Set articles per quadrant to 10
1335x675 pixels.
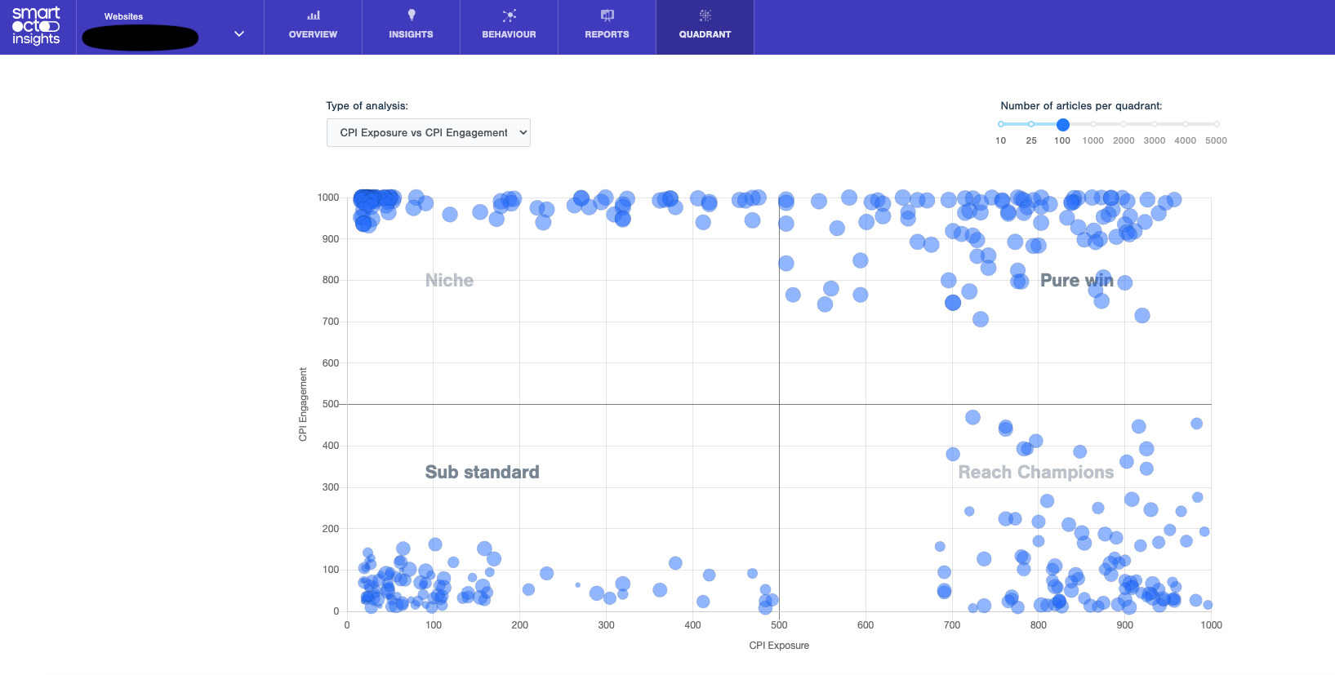[x=1001, y=124]
